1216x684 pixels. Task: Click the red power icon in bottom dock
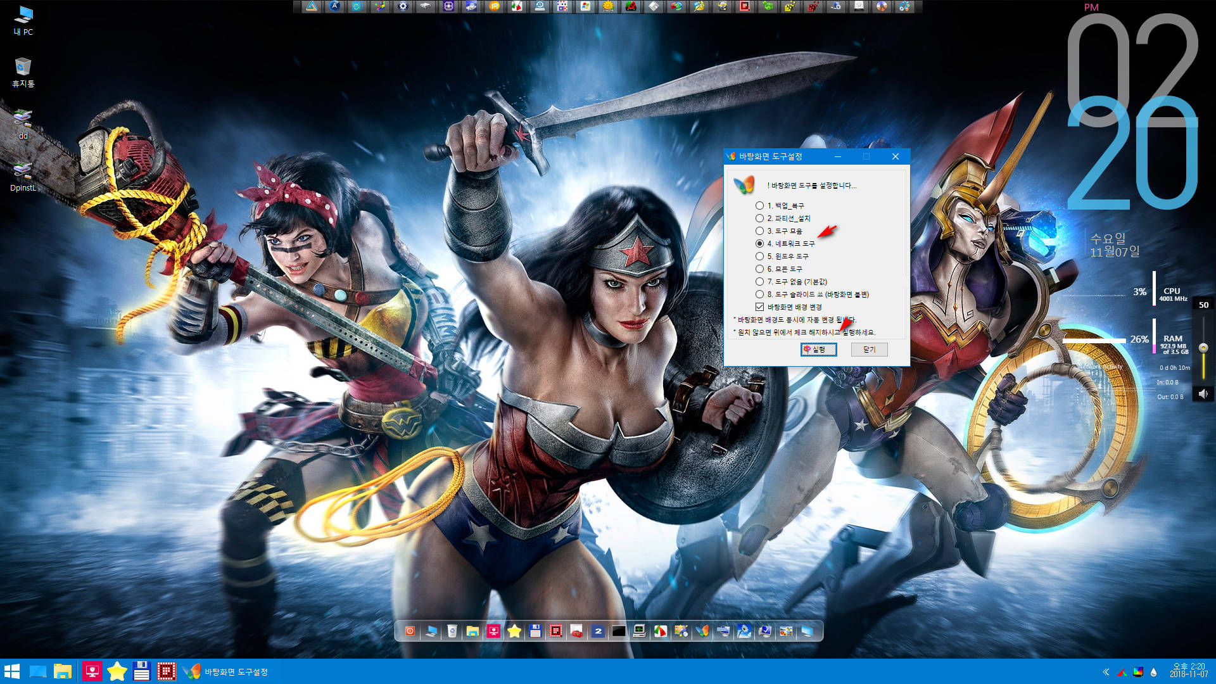[x=410, y=631]
